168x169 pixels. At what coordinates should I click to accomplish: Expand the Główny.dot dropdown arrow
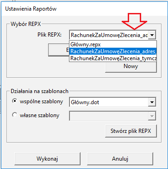[152, 102]
